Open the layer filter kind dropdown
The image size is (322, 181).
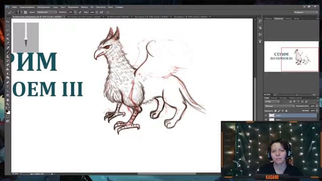tap(272, 102)
